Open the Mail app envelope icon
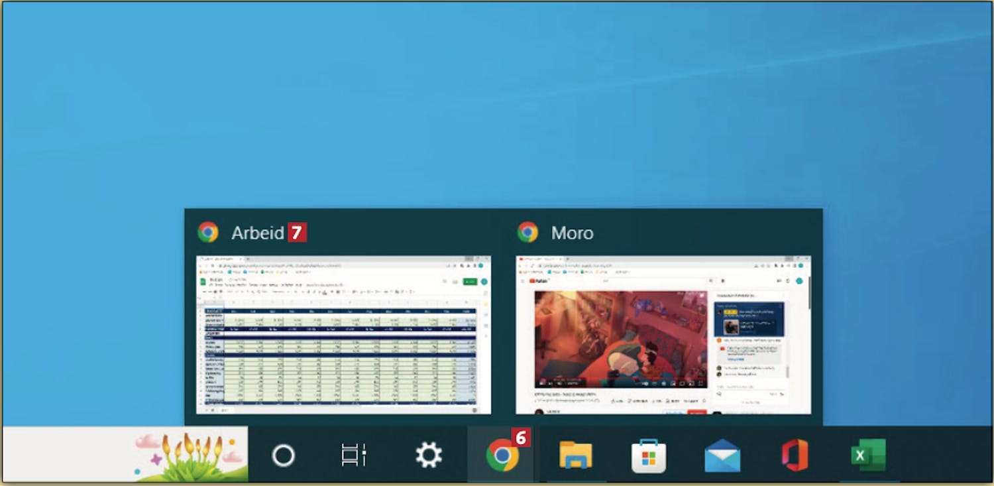This screenshot has height=486, width=994. pos(722,456)
